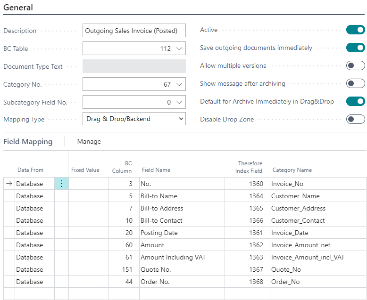This screenshot has width=367, height=300.
Task: Open the Manage menu
Action: click(x=89, y=141)
